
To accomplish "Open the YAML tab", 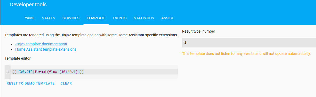I will (30, 18).
